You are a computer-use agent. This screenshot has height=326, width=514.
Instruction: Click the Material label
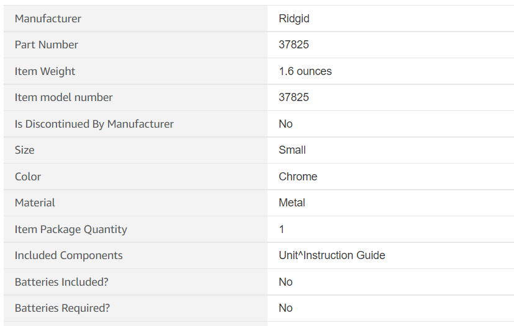coord(35,203)
